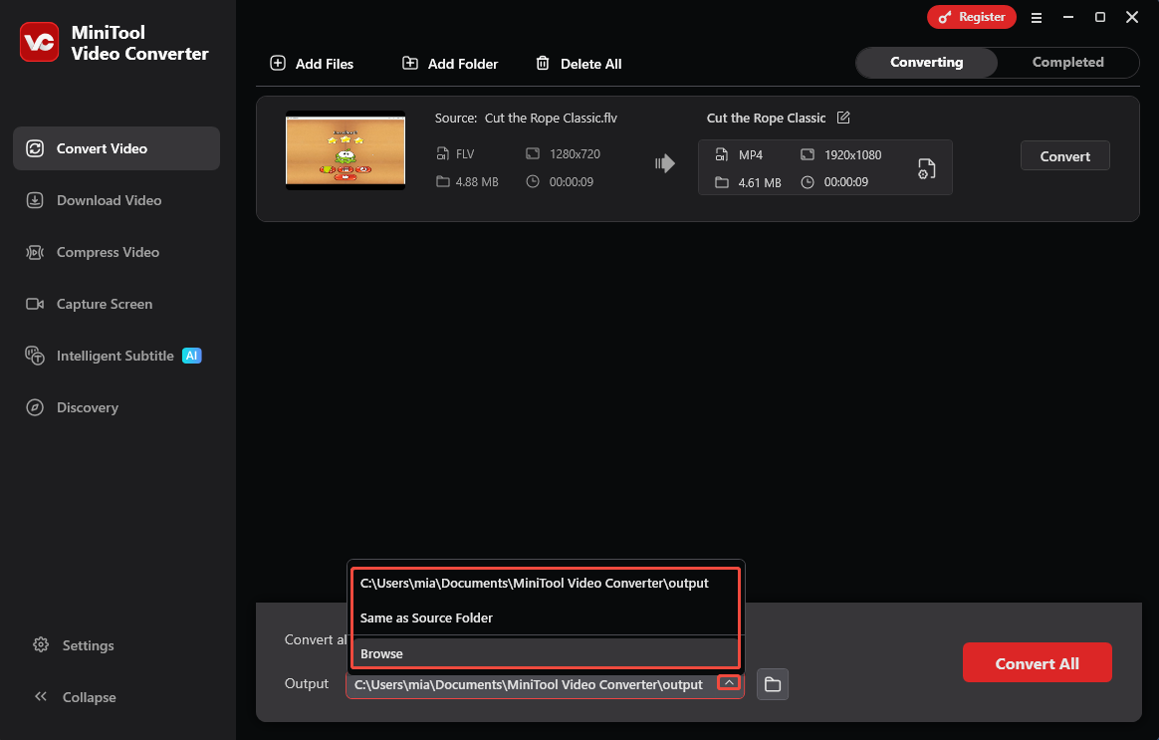Edit the Cut the Rope Classic output name
1159x740 pixels.
coord(843,118)
